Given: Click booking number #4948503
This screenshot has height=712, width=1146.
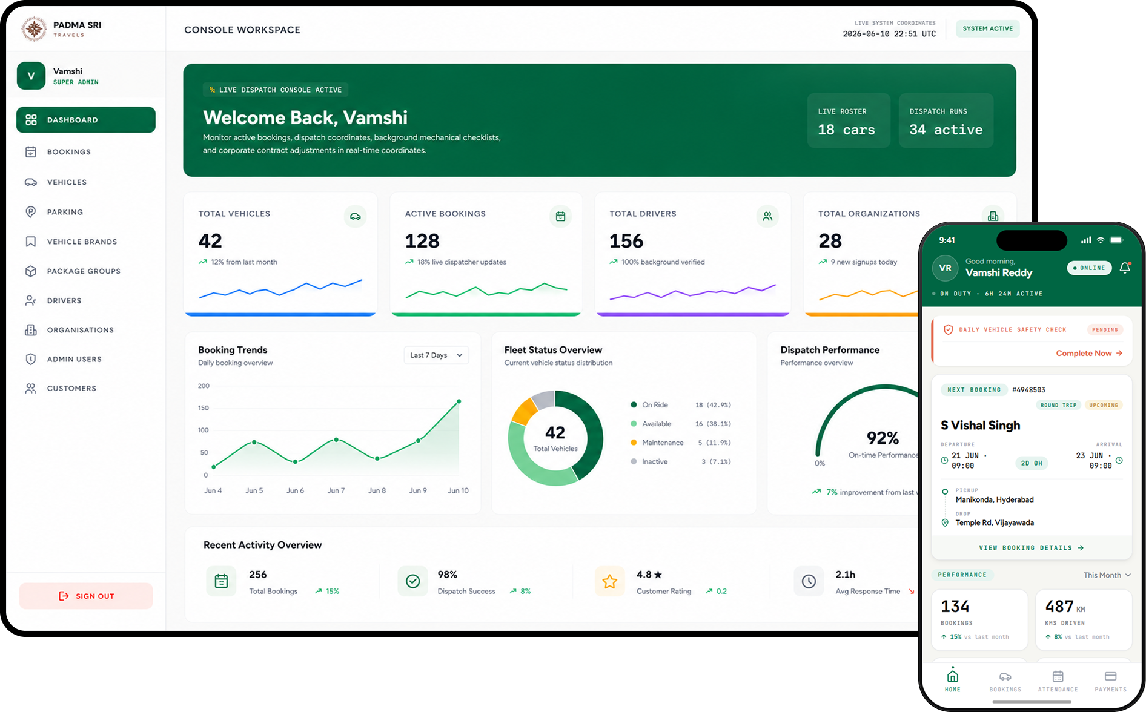Looking at the screenshot, I should coord(1028,390).
